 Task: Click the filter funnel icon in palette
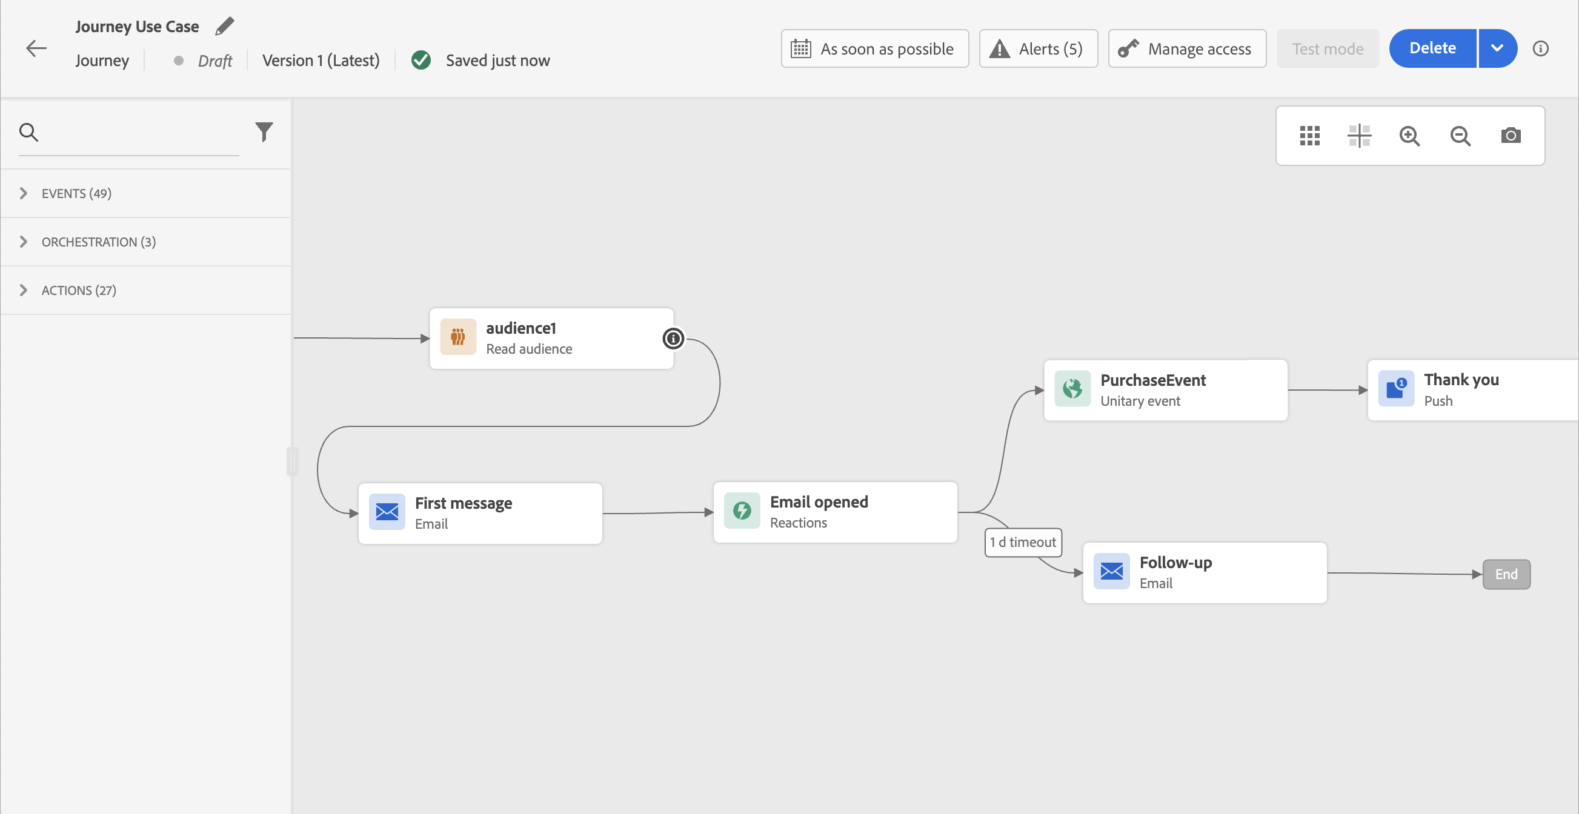(x=264, y=131)
